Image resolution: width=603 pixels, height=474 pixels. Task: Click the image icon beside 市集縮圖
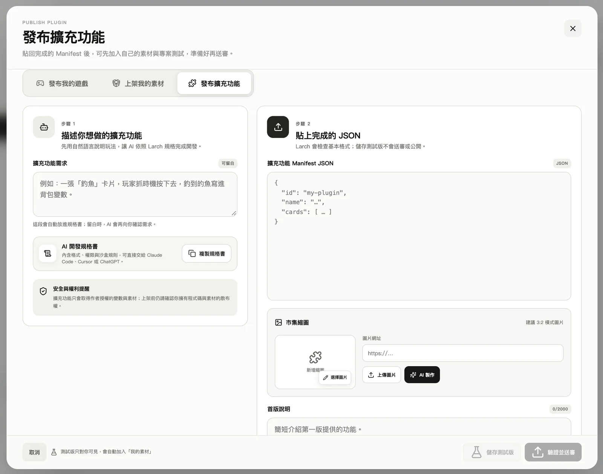pos(279,322)
